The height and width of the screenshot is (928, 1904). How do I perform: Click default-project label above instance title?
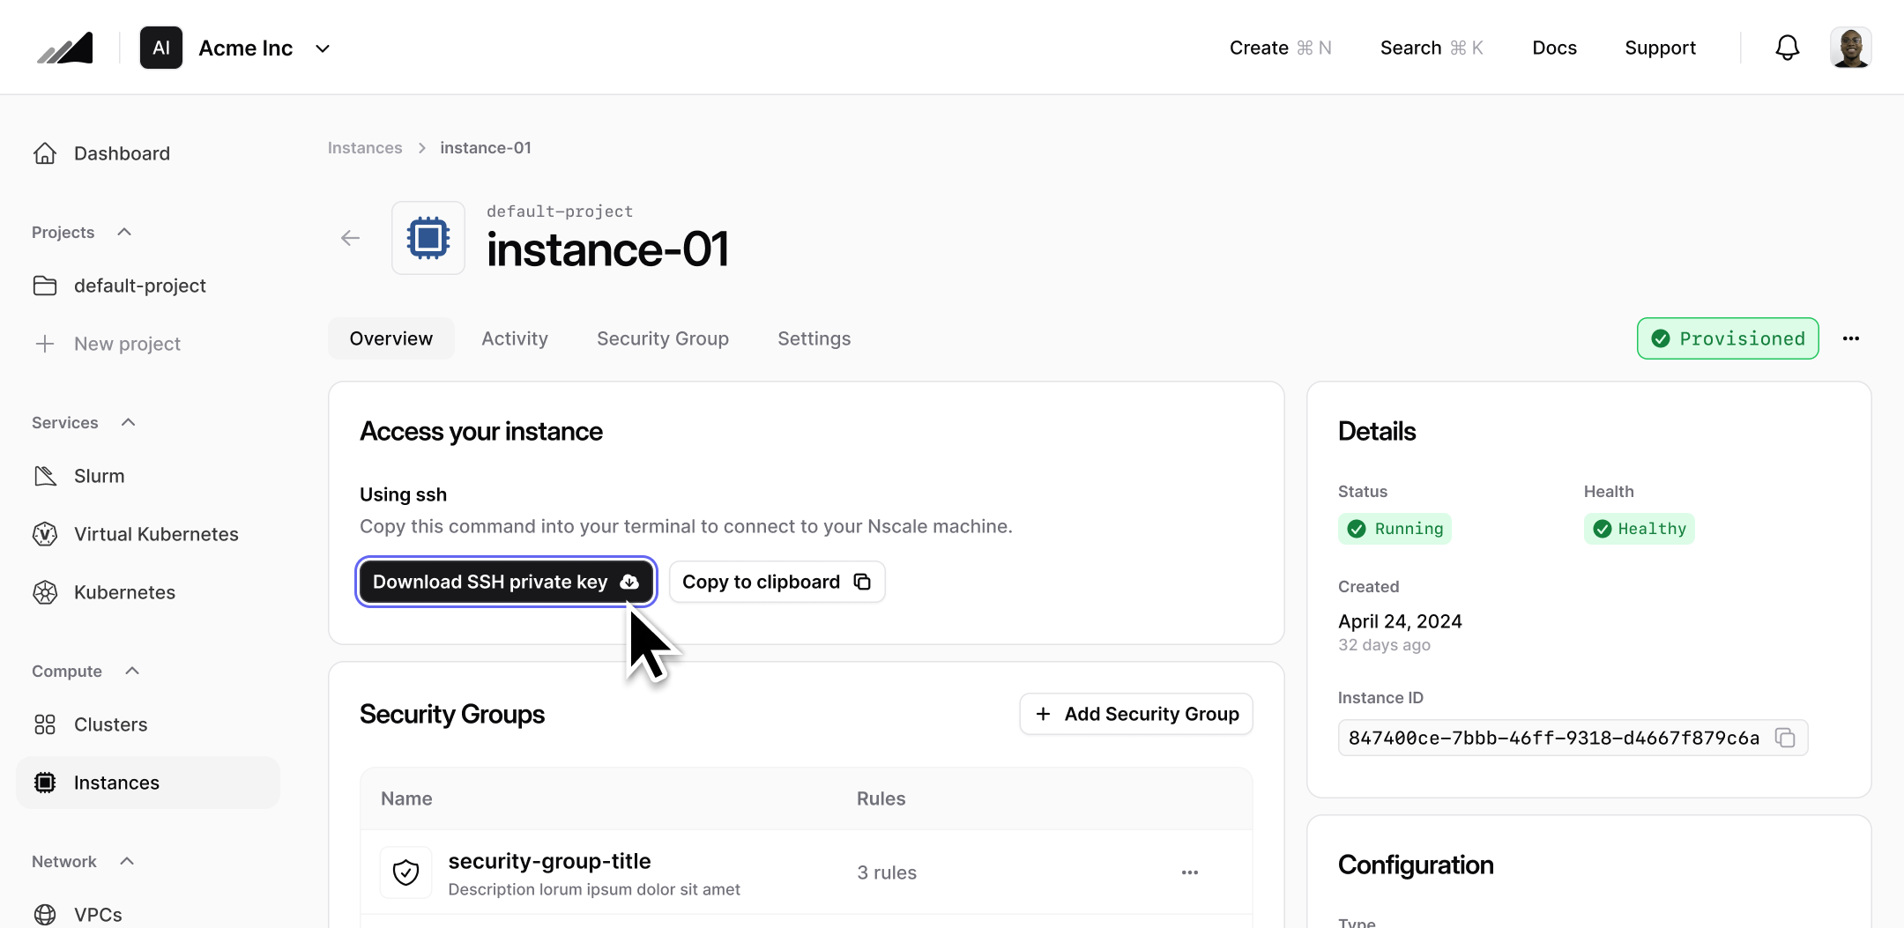560,212
